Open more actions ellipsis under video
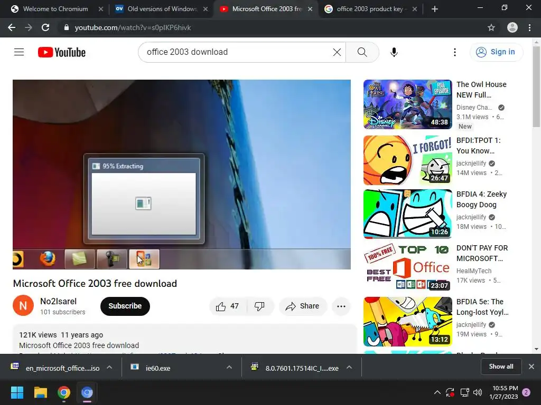This screenshot has height=405, width=541. point(341,306)
